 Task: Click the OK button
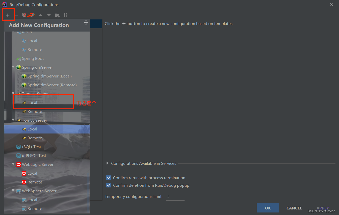[x=268, y=208]
